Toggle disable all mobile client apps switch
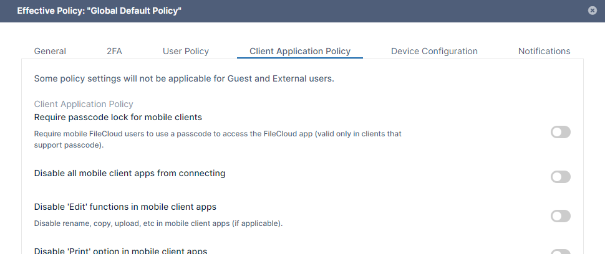 click(x=560, y=177)
